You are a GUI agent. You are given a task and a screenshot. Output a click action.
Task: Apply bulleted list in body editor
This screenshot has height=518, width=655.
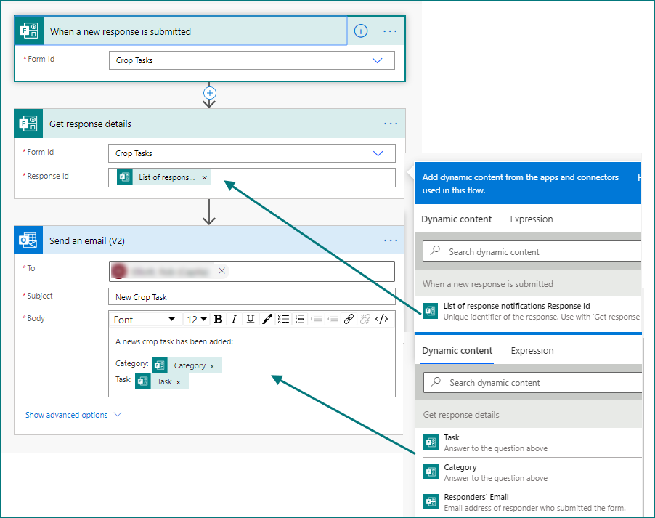tap(284, 320)
